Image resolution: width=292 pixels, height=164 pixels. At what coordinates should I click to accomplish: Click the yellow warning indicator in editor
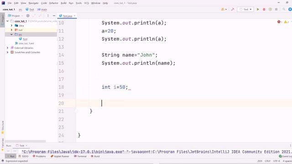point(286,22)
